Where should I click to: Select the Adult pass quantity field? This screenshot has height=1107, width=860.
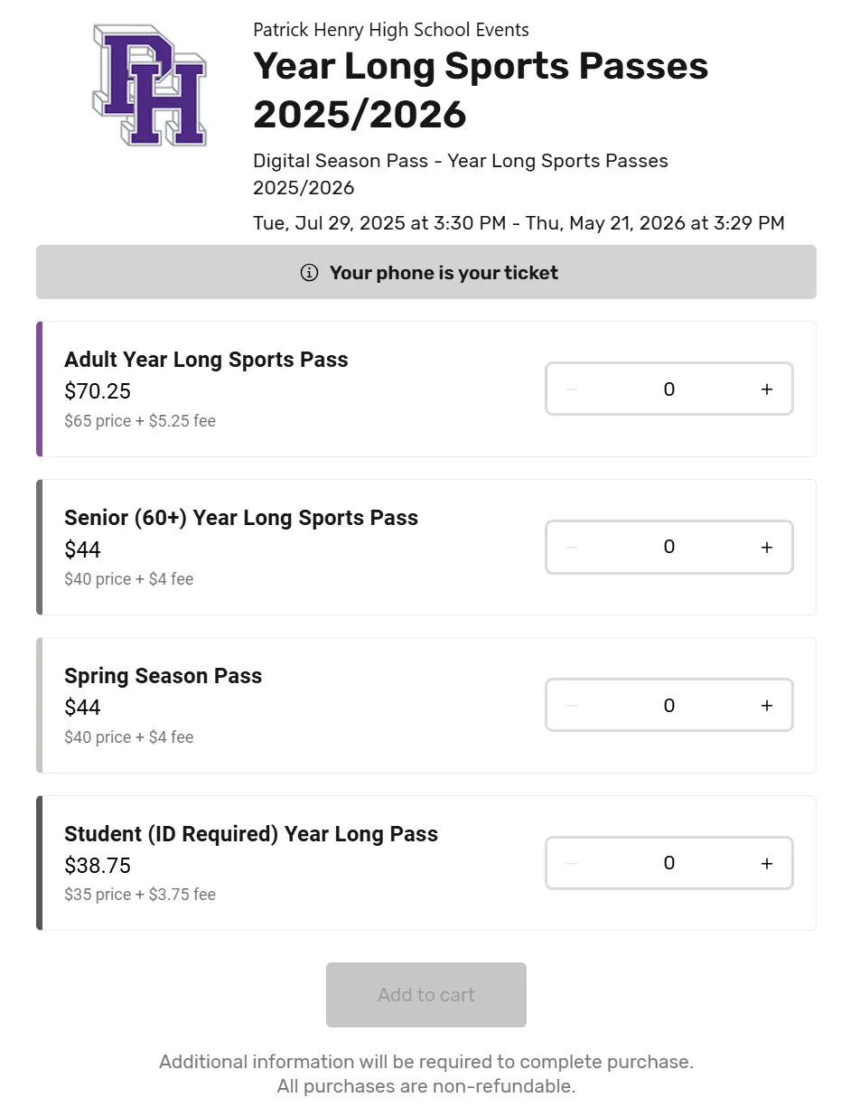click(x=668, y=389)
